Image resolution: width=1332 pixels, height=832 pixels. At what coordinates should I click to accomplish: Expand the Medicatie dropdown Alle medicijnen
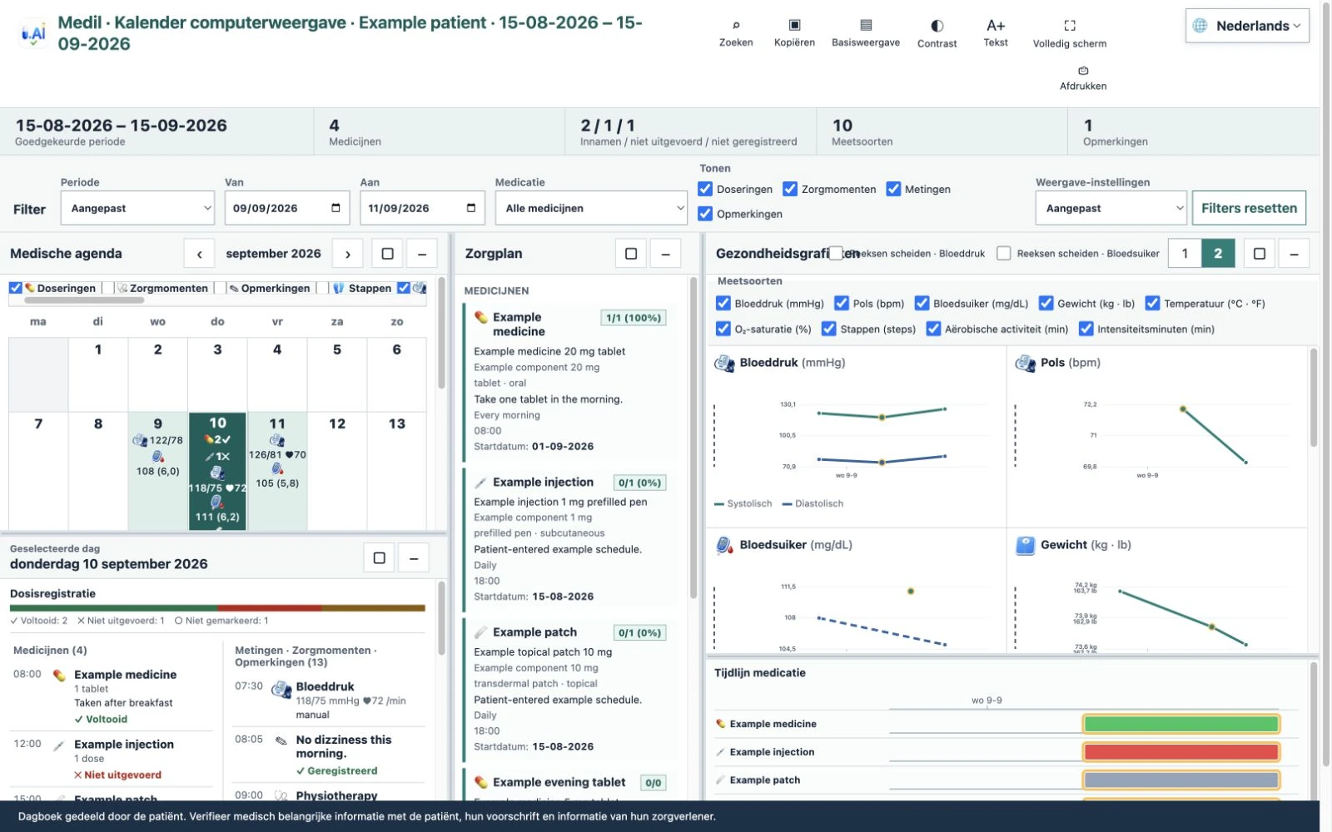[x=591, y=208]
